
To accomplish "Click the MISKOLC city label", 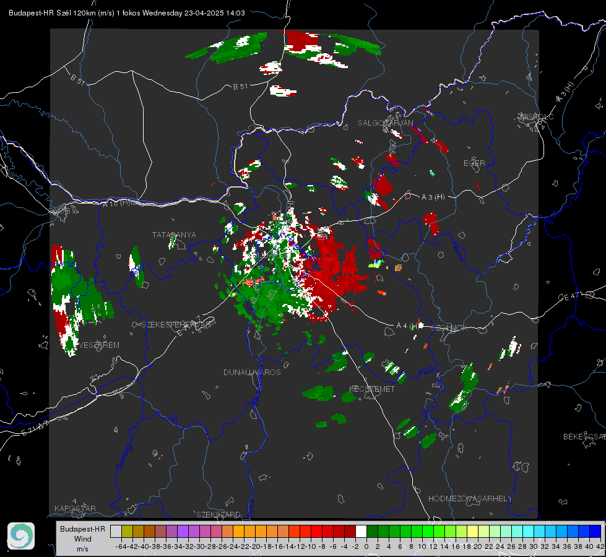I will (x=537, y=116).
